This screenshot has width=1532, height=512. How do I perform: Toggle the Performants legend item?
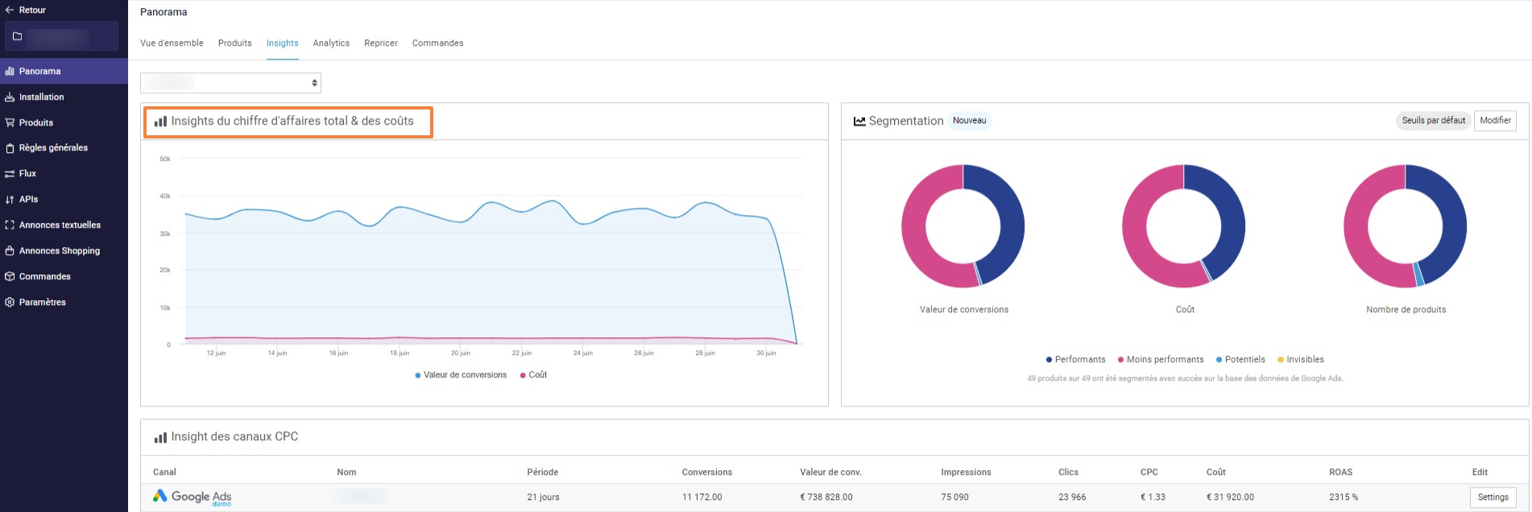[1075, 360]
